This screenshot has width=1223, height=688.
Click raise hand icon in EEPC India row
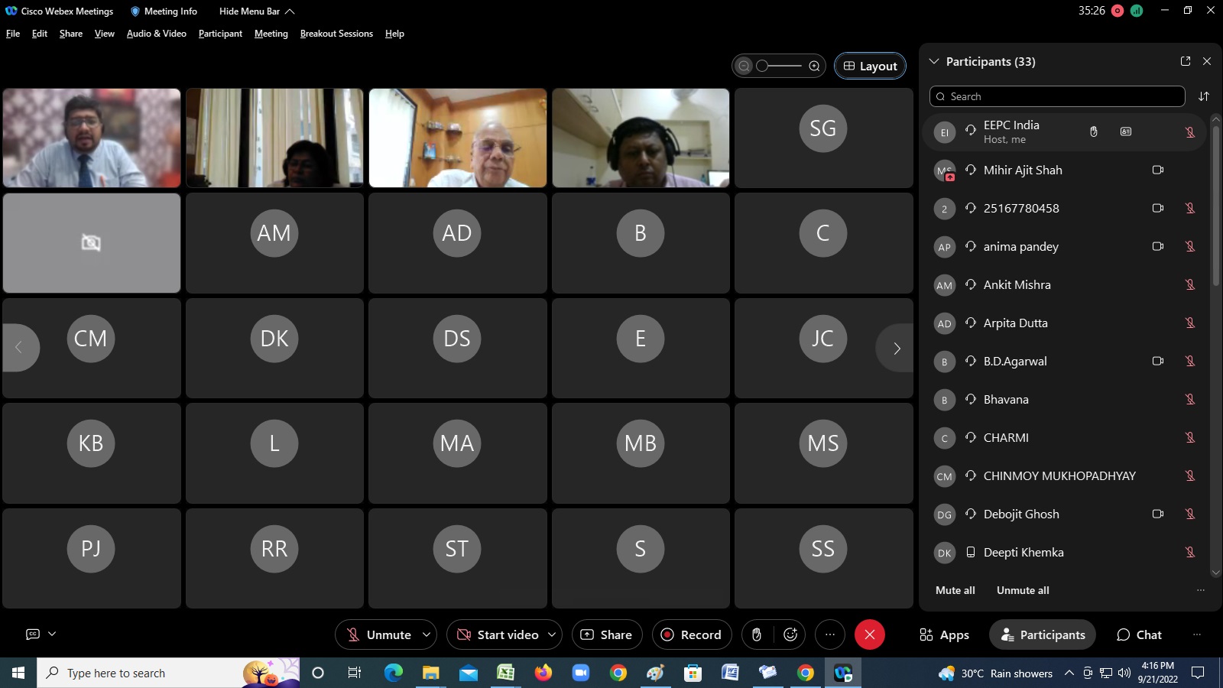click(x=1094, y=131)
